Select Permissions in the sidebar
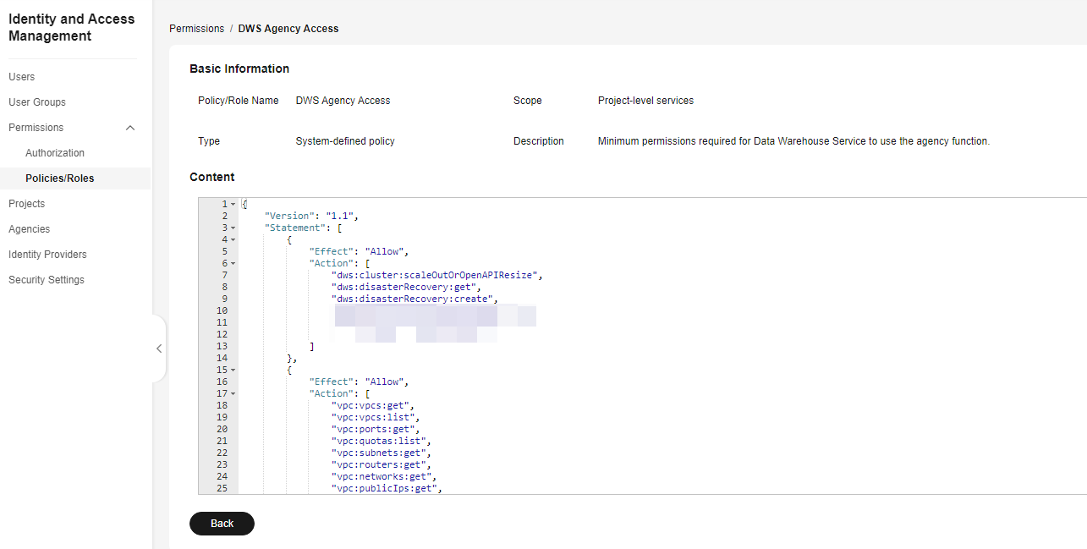This screenshot has height=549, width=1087. pyautogui.click(x=36, y=128)
